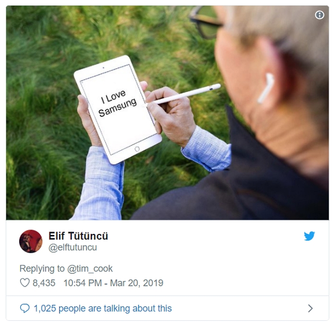Click '1,025 people are talking about this'

(x=103, y=308)
